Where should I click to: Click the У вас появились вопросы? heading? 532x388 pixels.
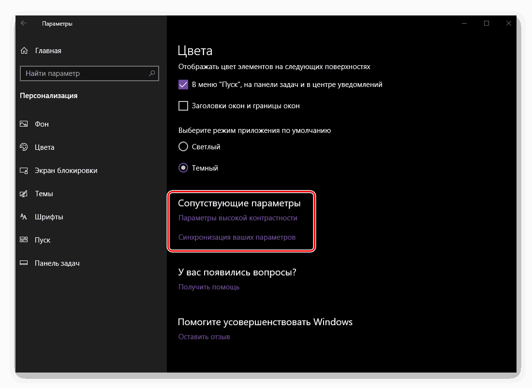(237, 272)
